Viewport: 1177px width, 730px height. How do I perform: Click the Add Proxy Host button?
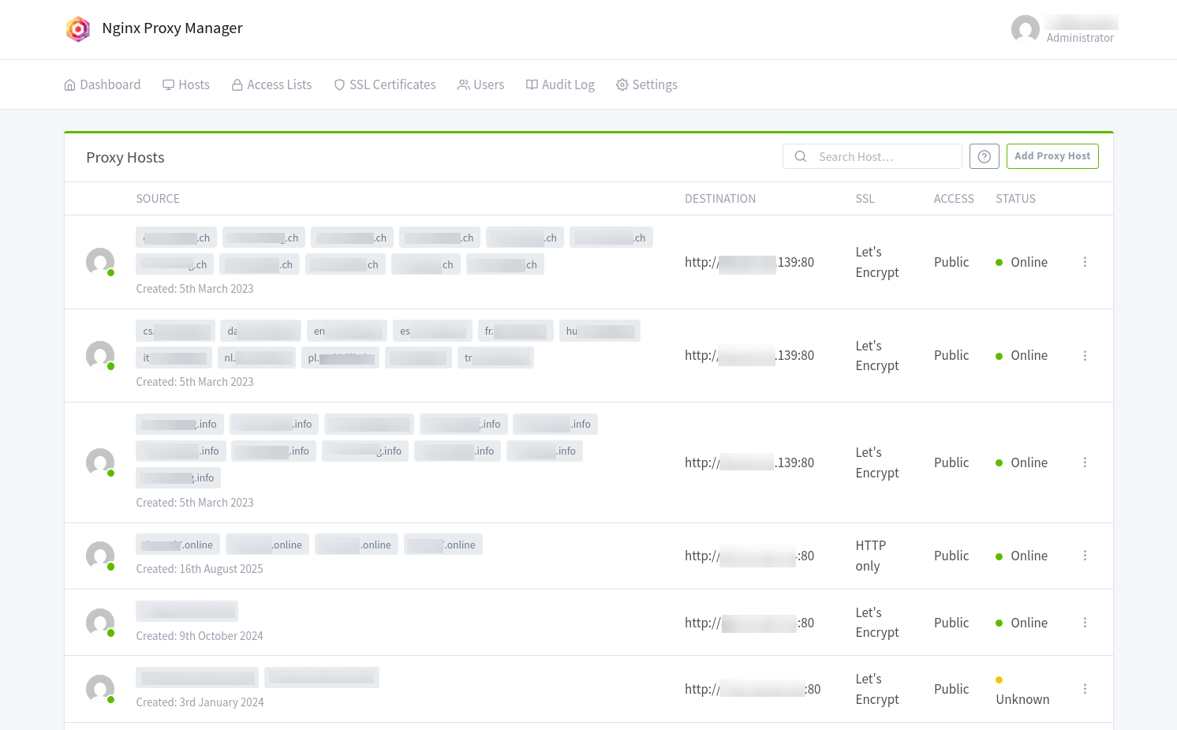click(1052, 156)
